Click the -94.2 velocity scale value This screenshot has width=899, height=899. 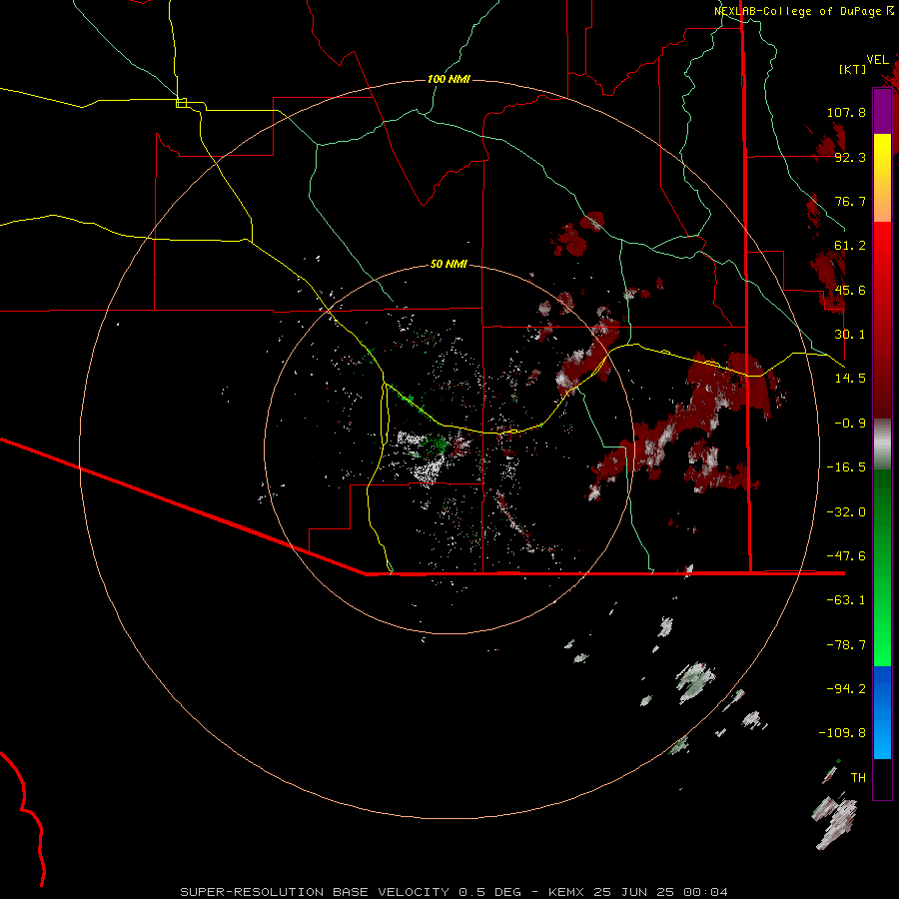click(x=846, y=688)
